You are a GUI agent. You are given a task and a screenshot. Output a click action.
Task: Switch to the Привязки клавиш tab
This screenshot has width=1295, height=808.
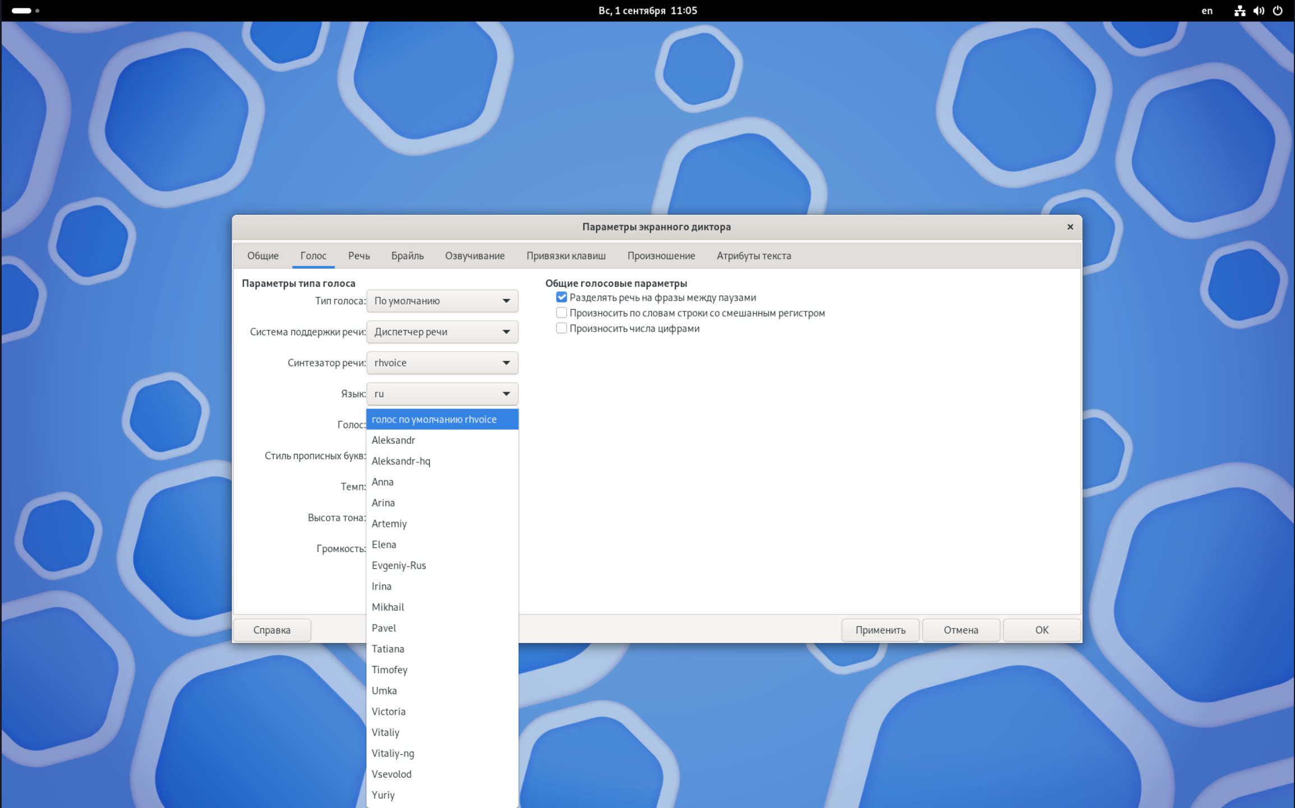566,256
